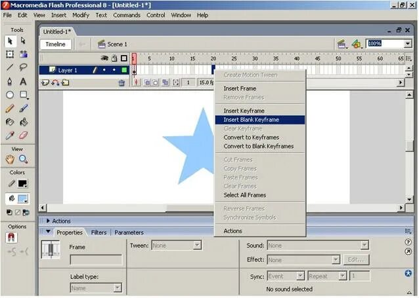Toggle Layer 1 lock dot
The width and height of the screenshot is (419, 298).
pos(114,70)
